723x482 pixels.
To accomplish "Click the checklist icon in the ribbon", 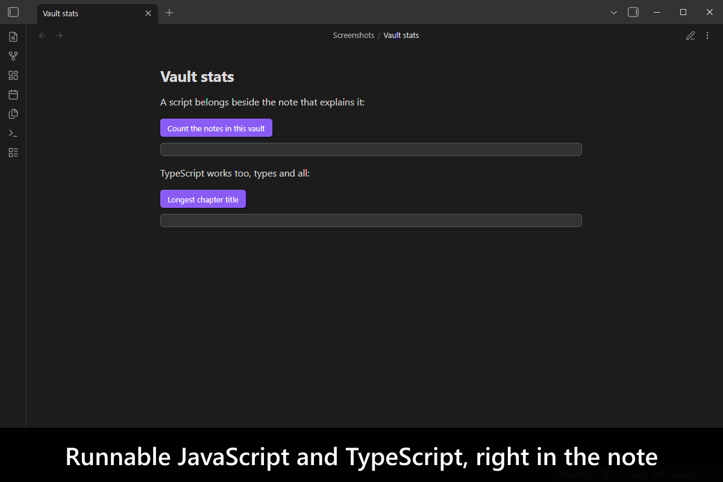I will tap(13, 152).
